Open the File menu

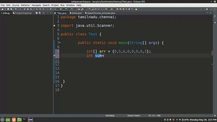point(3,5)
